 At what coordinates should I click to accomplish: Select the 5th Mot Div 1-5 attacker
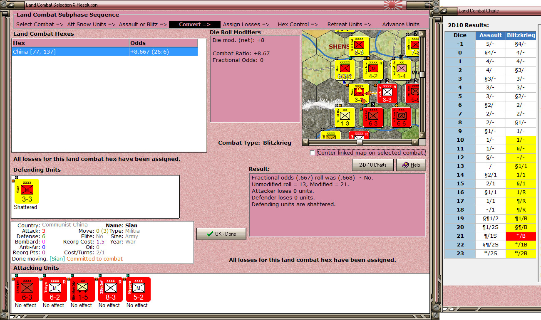coord(82,290)
